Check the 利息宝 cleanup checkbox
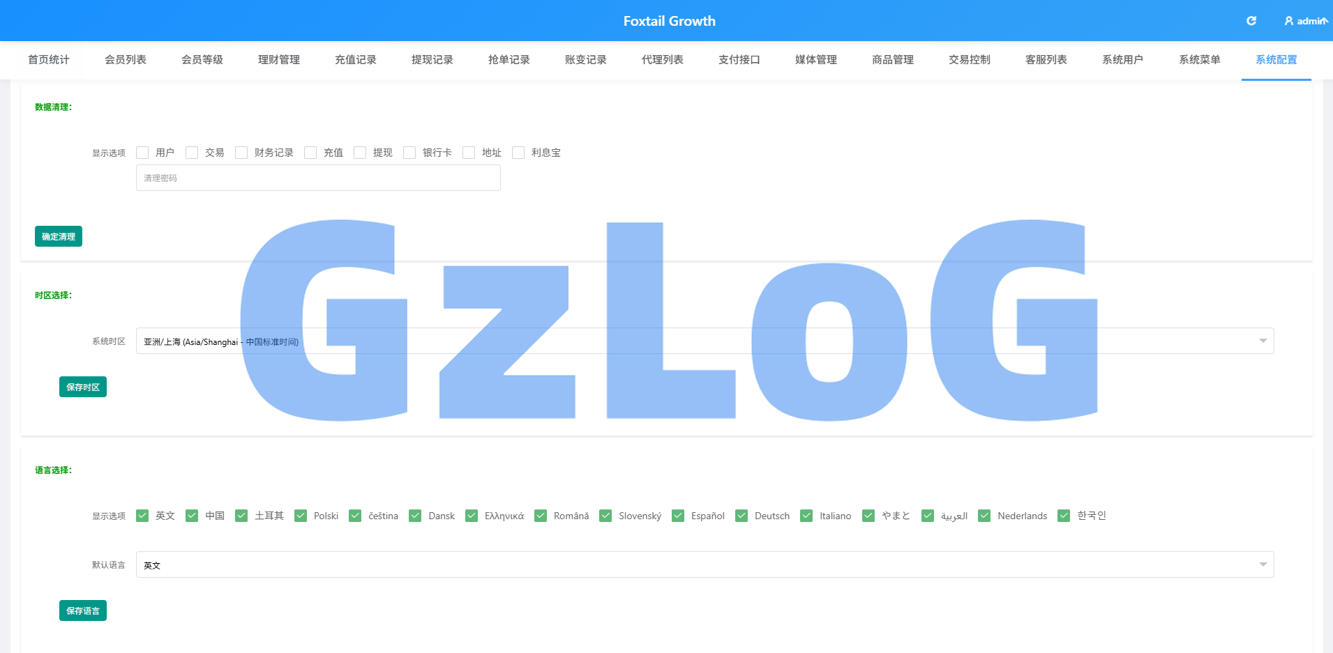1333x653 pixels. (x=518, y=153)
